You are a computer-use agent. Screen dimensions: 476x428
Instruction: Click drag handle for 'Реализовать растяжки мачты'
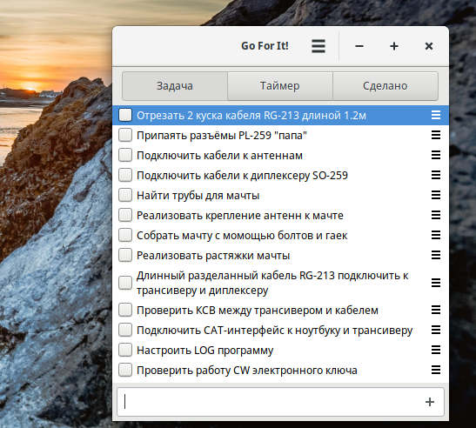(436, 255)
